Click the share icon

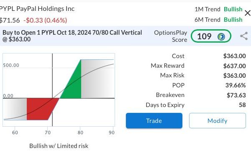pyautogui.click(x=244, y=36)
